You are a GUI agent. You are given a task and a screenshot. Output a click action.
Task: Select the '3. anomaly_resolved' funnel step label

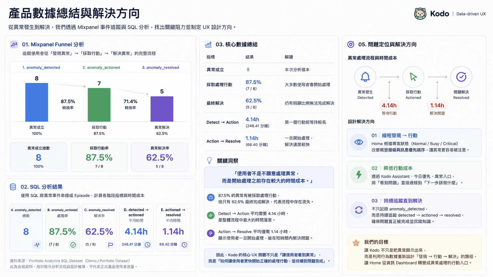click(161, 67)
